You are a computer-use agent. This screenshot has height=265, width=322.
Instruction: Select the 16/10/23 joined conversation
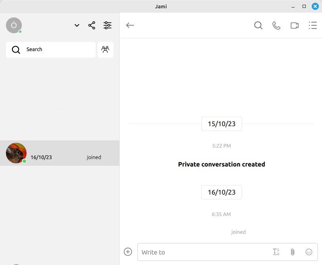click(x=60, y=153)
